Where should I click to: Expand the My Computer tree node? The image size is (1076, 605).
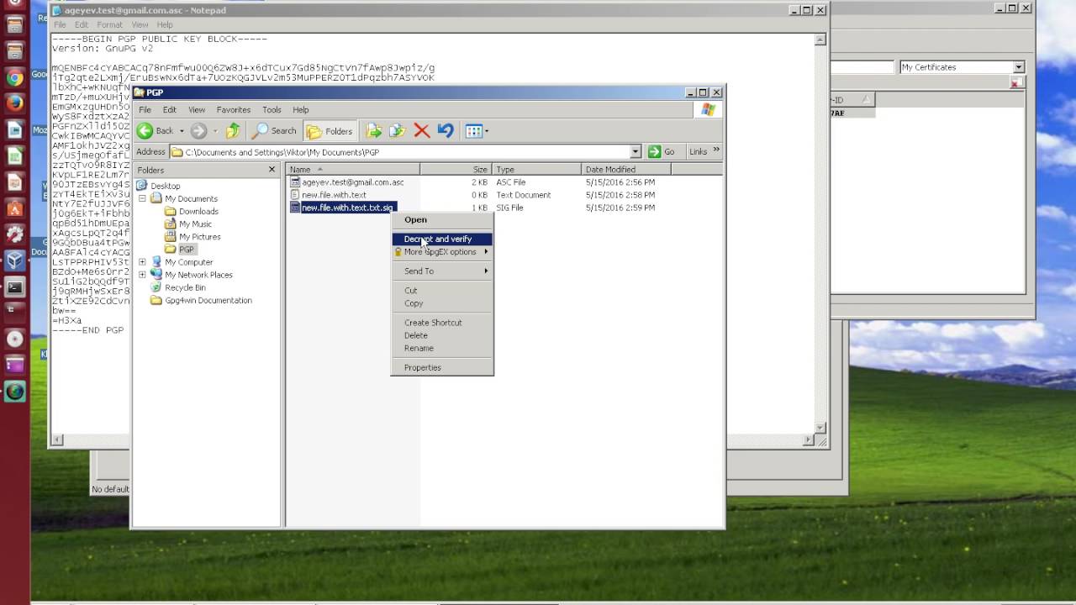pos(142,262)
